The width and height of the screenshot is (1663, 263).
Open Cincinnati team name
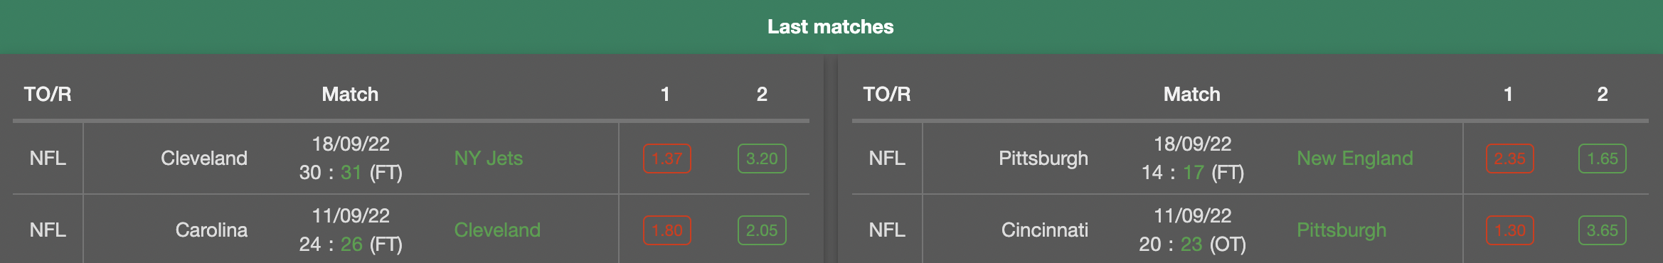(x=1045, y=230)
